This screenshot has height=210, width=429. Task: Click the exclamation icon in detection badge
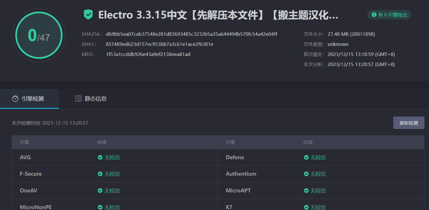[374, 15]
